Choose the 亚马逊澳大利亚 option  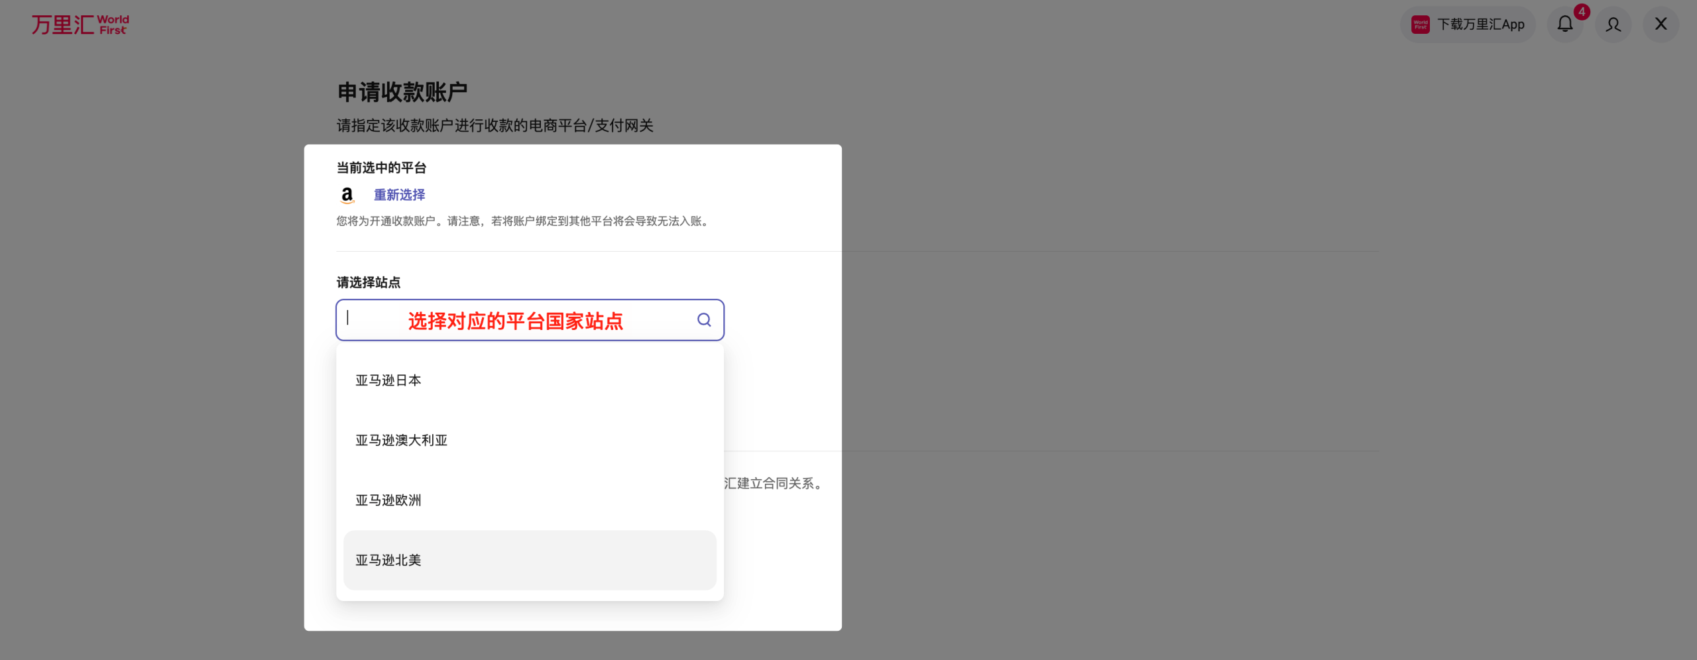[402, 441]
